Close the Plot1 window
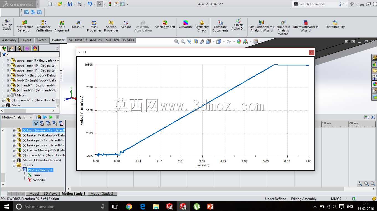 pos(312,52)
